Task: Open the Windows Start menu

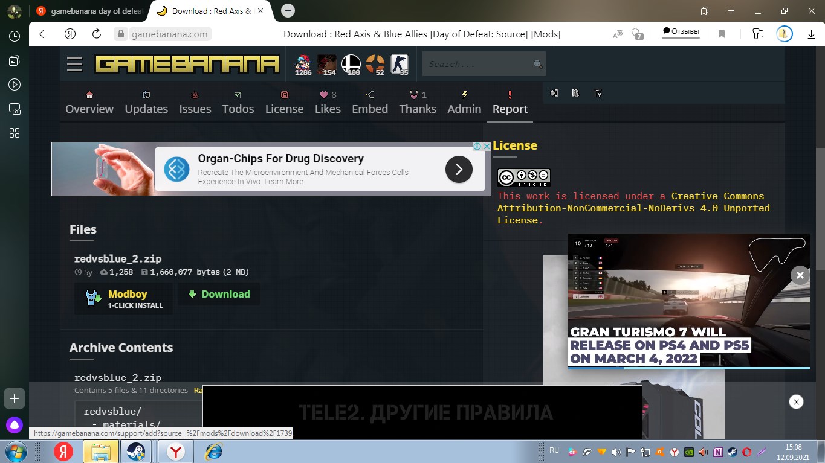Action: click(x=15, y=452)
